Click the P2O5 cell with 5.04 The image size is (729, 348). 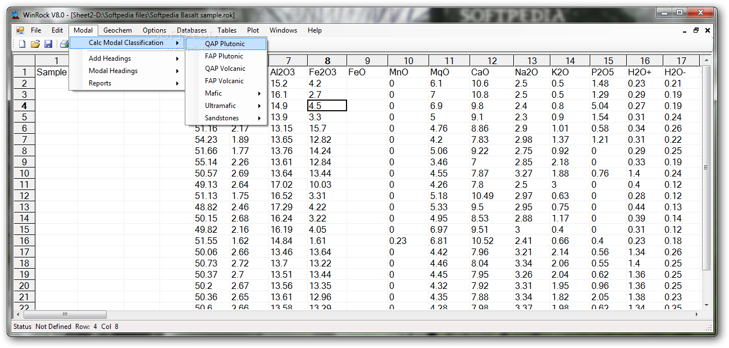pos(608,106)
